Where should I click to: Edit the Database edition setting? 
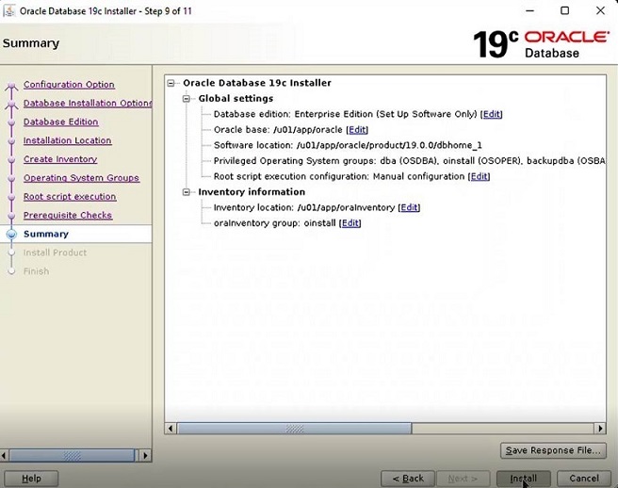tap(492, 114)
